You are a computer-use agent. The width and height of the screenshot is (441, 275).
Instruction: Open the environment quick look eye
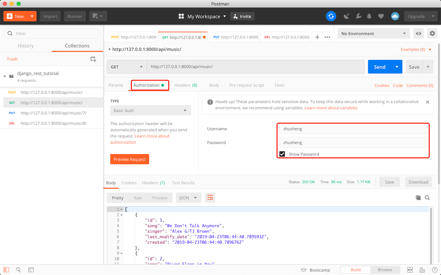point(419,33)
